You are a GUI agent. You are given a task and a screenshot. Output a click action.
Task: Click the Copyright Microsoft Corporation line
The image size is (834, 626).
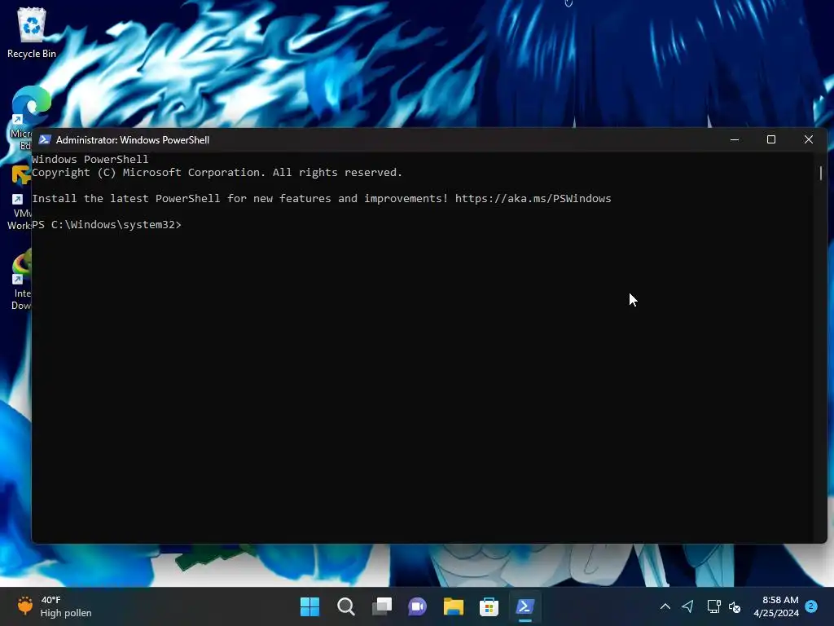click(217, 173)
